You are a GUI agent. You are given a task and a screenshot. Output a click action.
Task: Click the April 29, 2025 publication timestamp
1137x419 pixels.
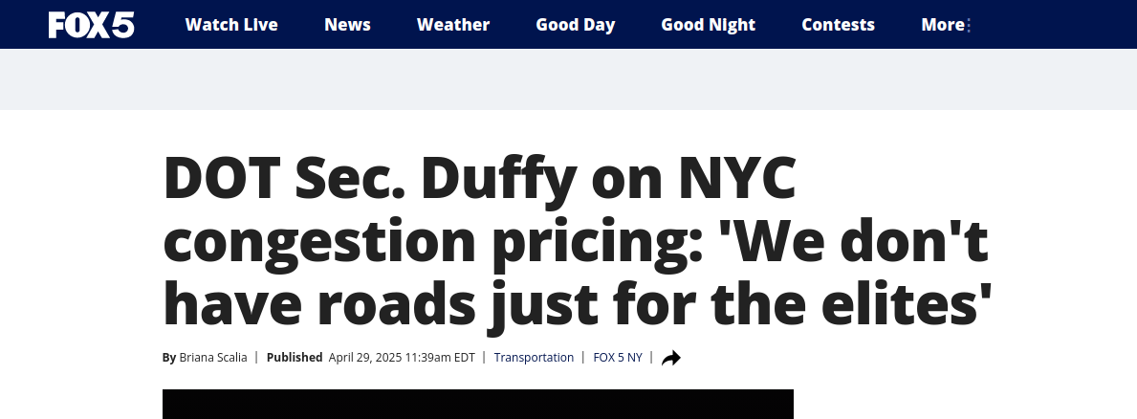(x=402, y=358)
